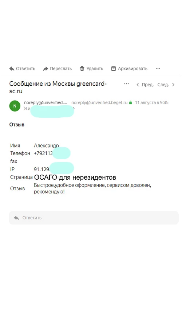The image size is (182, 328).
Task: Click the green lock security icon
Action: (130, 103)
